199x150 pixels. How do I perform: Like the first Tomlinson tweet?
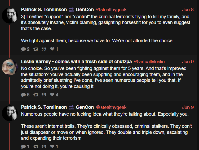click(x=54, y=49)
